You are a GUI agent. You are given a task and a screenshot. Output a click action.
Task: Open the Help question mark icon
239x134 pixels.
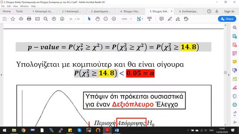209,12
